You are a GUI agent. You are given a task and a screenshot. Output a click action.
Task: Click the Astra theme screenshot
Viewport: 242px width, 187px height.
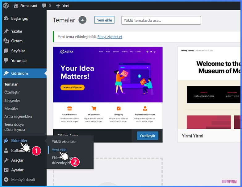(x=108, y=88)
